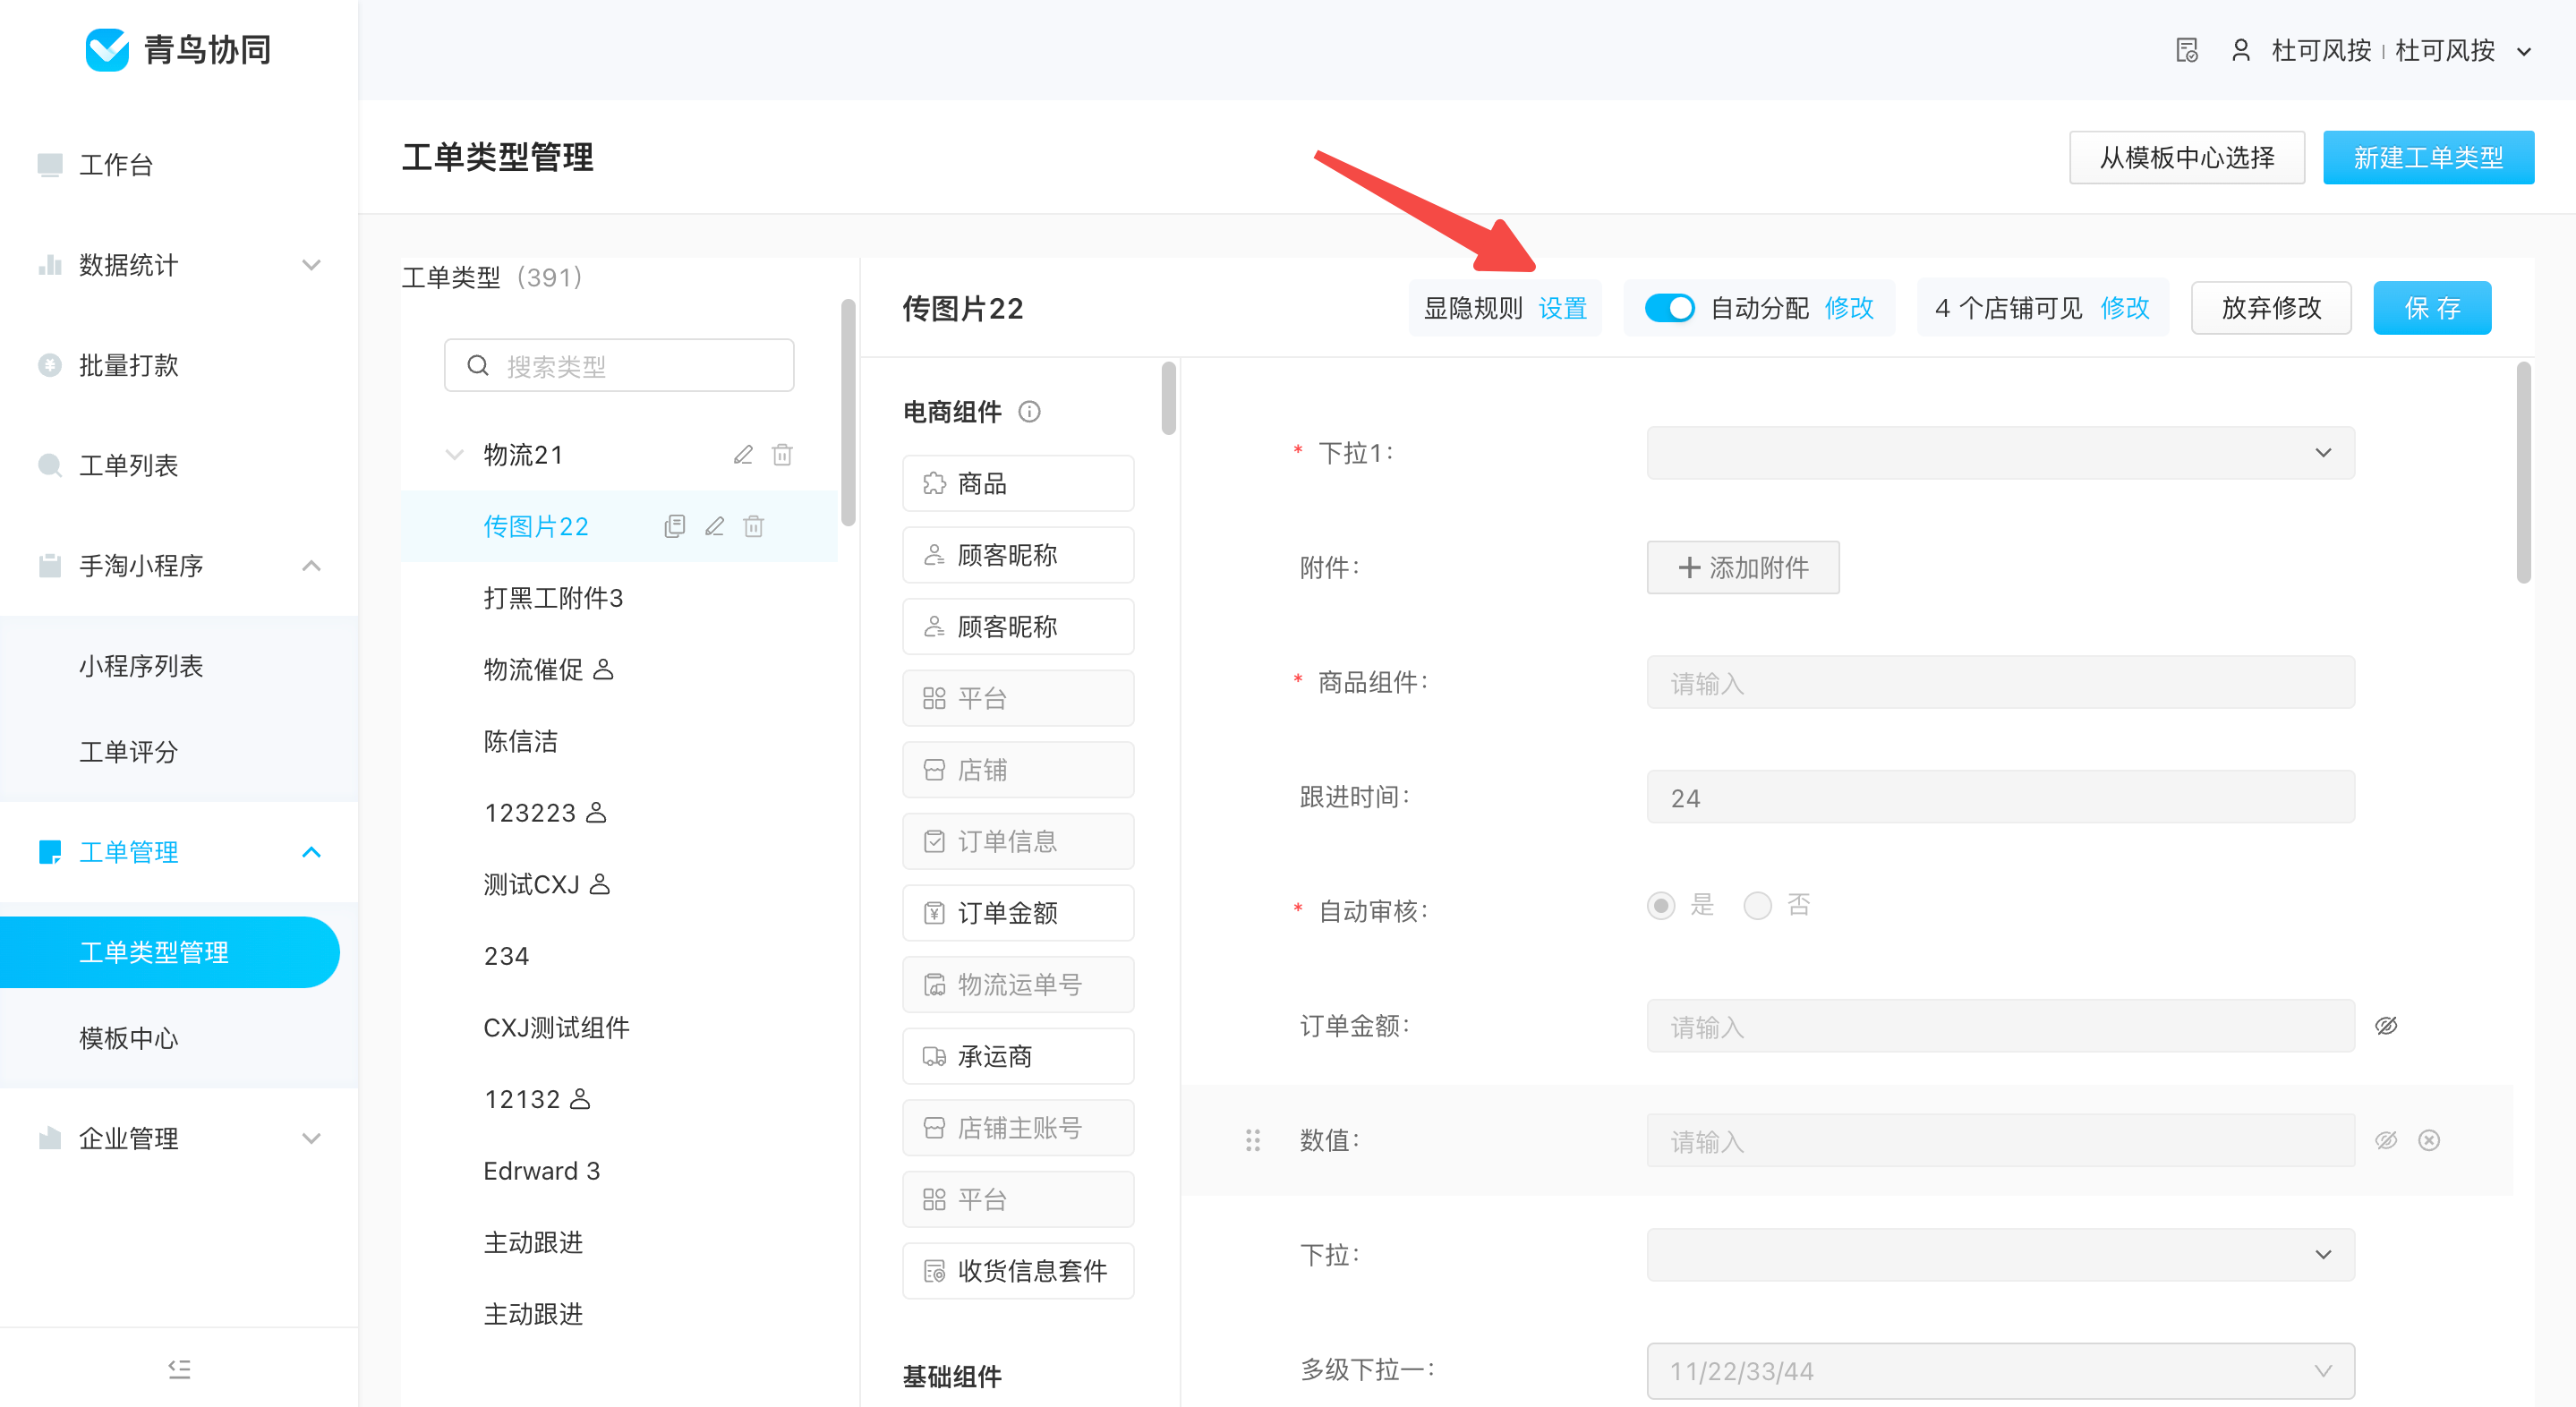Click 放弃修改 button
The image size is (2576, 1407).
[2271, 308]
